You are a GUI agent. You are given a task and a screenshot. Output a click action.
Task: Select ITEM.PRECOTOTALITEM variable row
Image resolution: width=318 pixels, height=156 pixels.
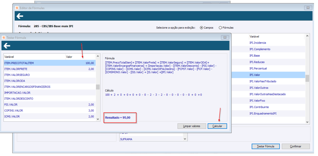(50, 63)
